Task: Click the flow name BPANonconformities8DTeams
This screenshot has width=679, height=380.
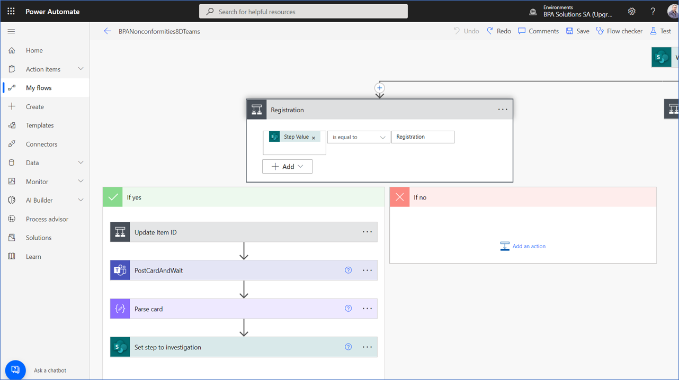Action: pyautogui.click(x=159, y=31)
